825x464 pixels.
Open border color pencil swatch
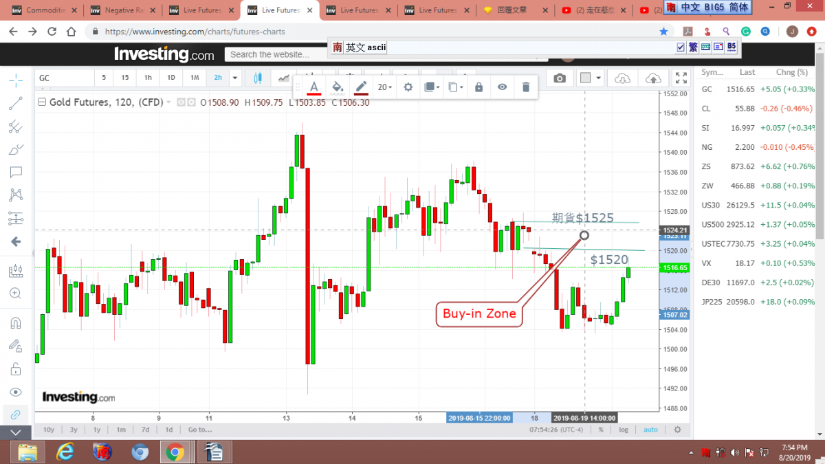[361, 87]
